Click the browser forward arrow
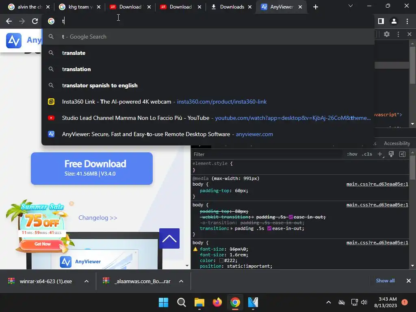416x312 pixels. click(x=22, y=21)
